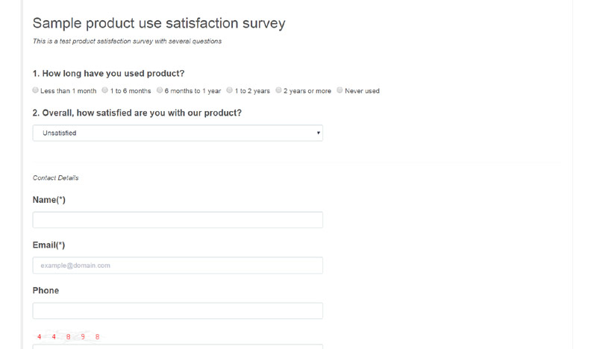Image resolution: width=597 pixels, height=349 pixels.
Task: Click the "Contact Details" section text
Action: pos(56,178)
